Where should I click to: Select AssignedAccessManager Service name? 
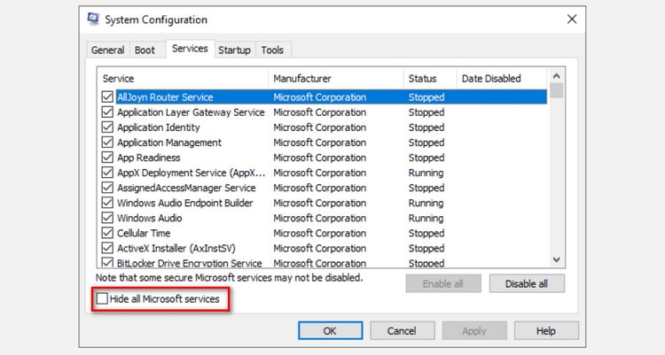coord(186,188)
